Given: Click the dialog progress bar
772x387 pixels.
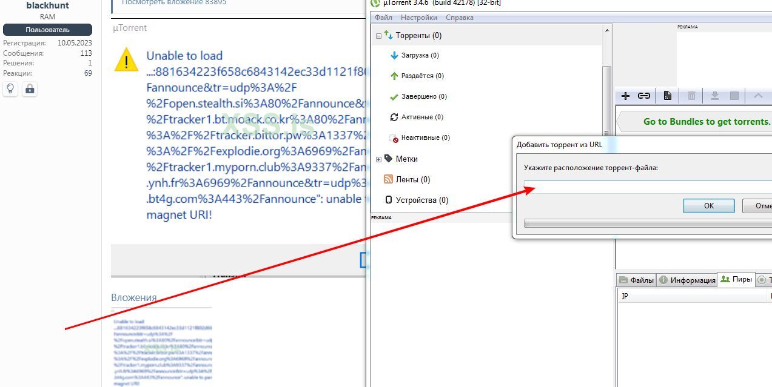Looking at the screenshot, I should 648,223.
